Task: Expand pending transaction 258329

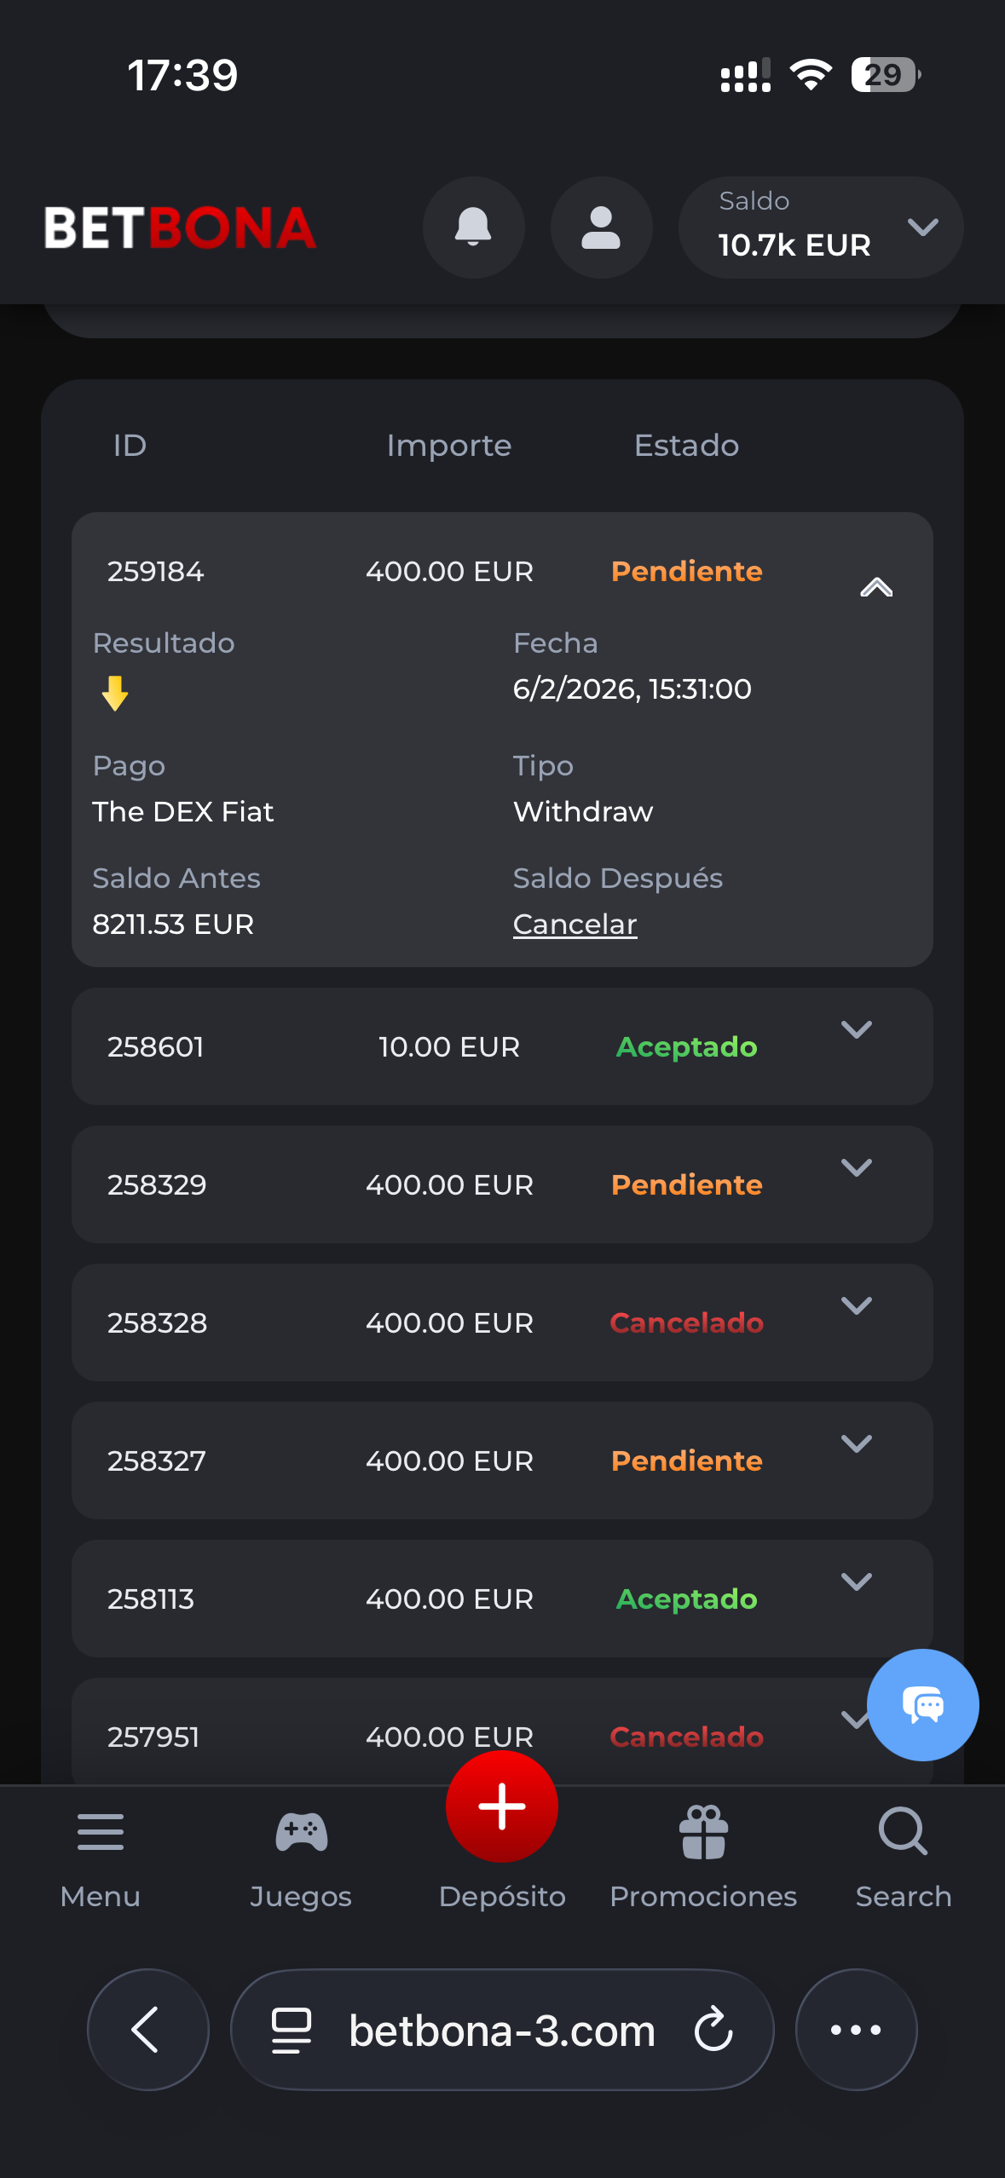Action: [x=856, y=1168]
